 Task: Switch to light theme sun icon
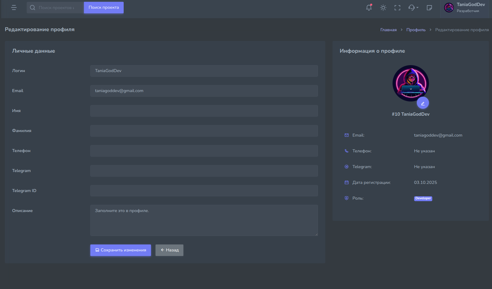pos(383,8)
